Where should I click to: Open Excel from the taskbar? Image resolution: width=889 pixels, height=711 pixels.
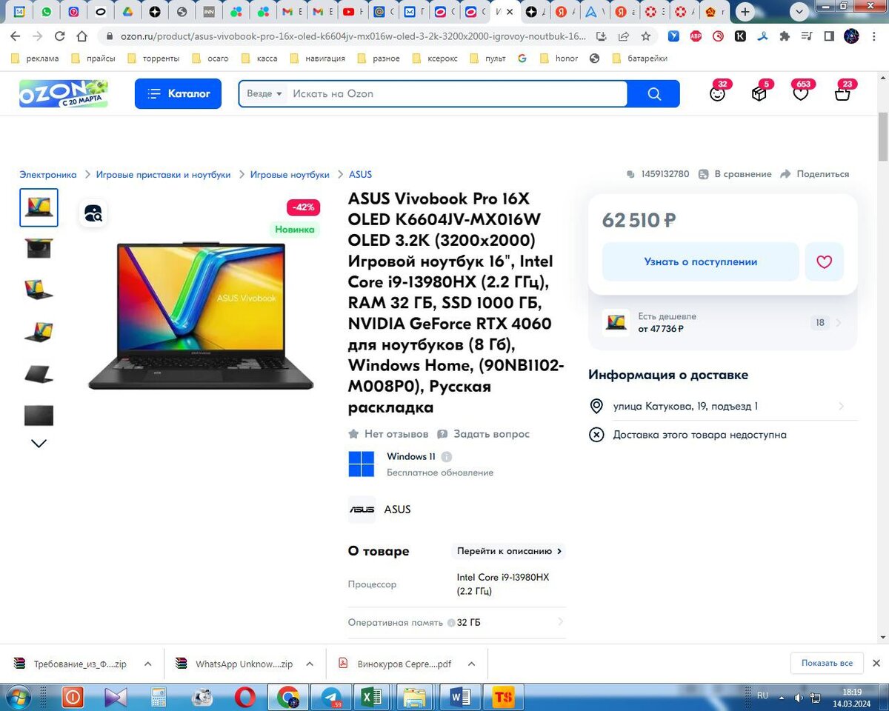pyautogui.click(x=371, y=697)
